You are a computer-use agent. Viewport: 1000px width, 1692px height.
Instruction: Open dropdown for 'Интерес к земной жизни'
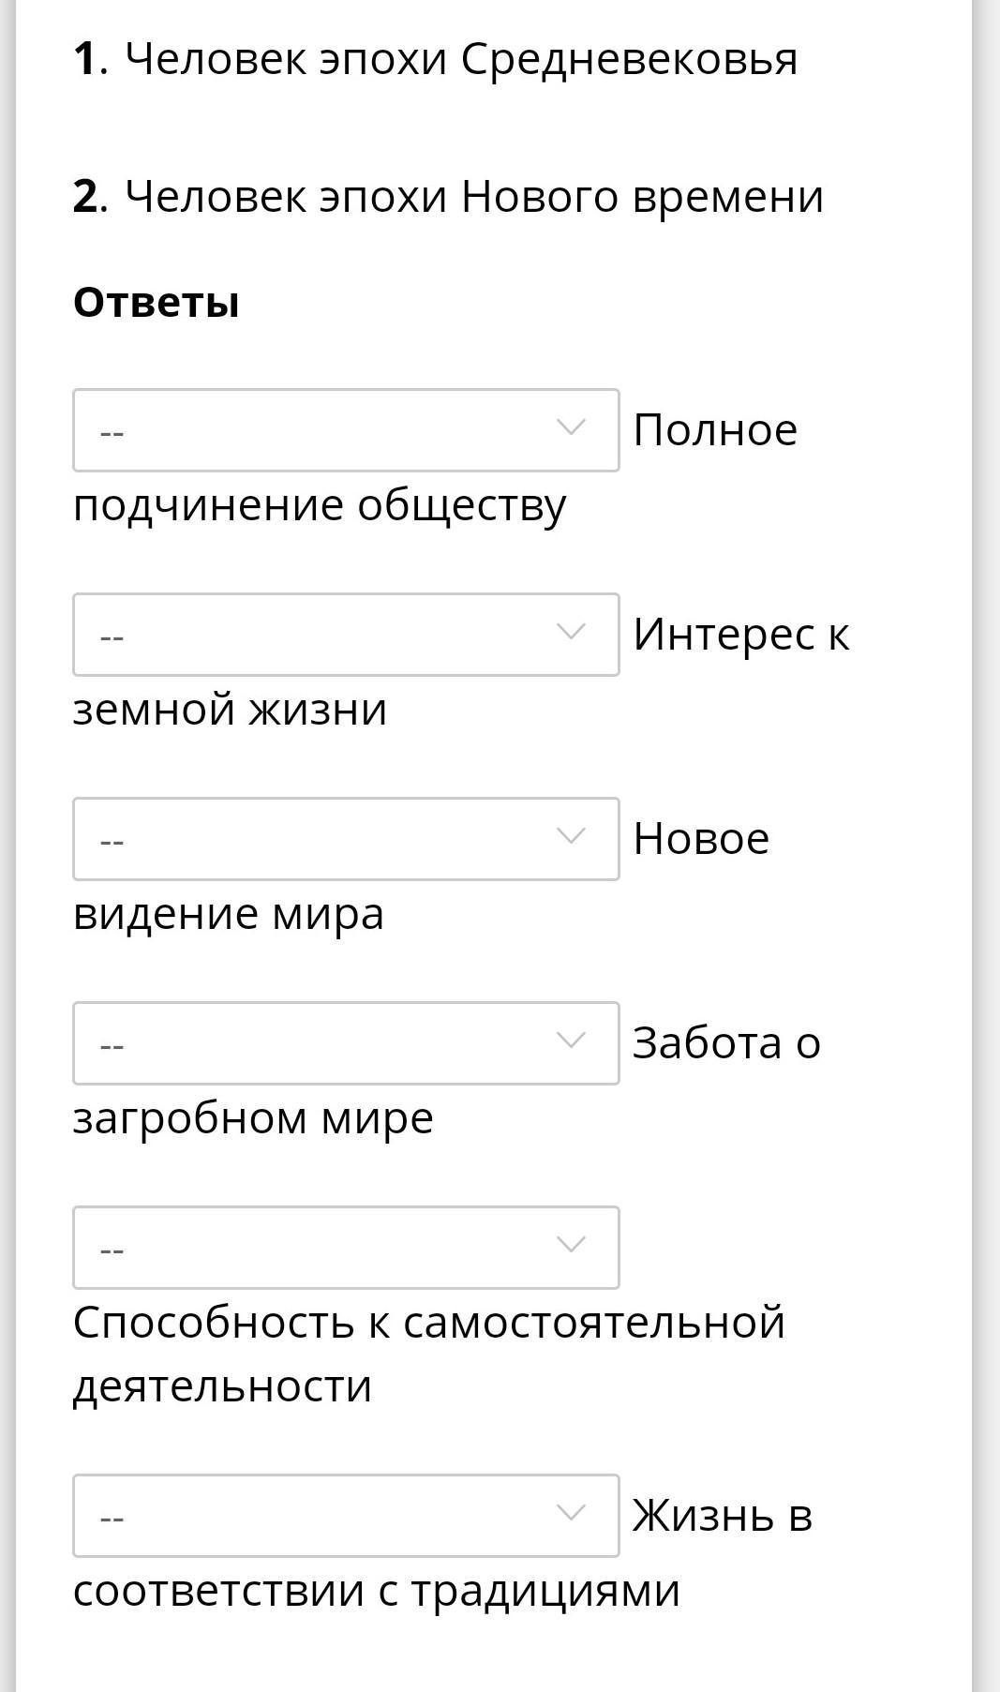click(345, 635)
